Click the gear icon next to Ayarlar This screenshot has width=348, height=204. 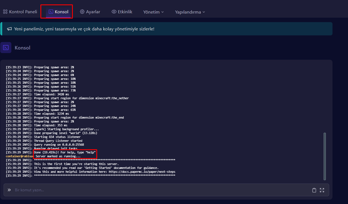82,12
